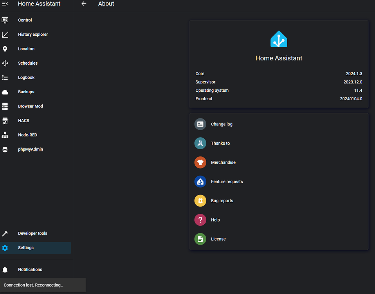
Task: Click the Developer tools hammer icon
Action: point(5,233)
